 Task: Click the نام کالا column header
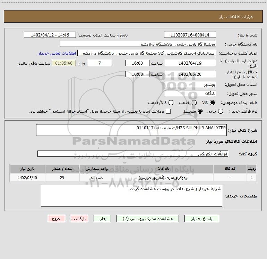(x=163, y=169)
